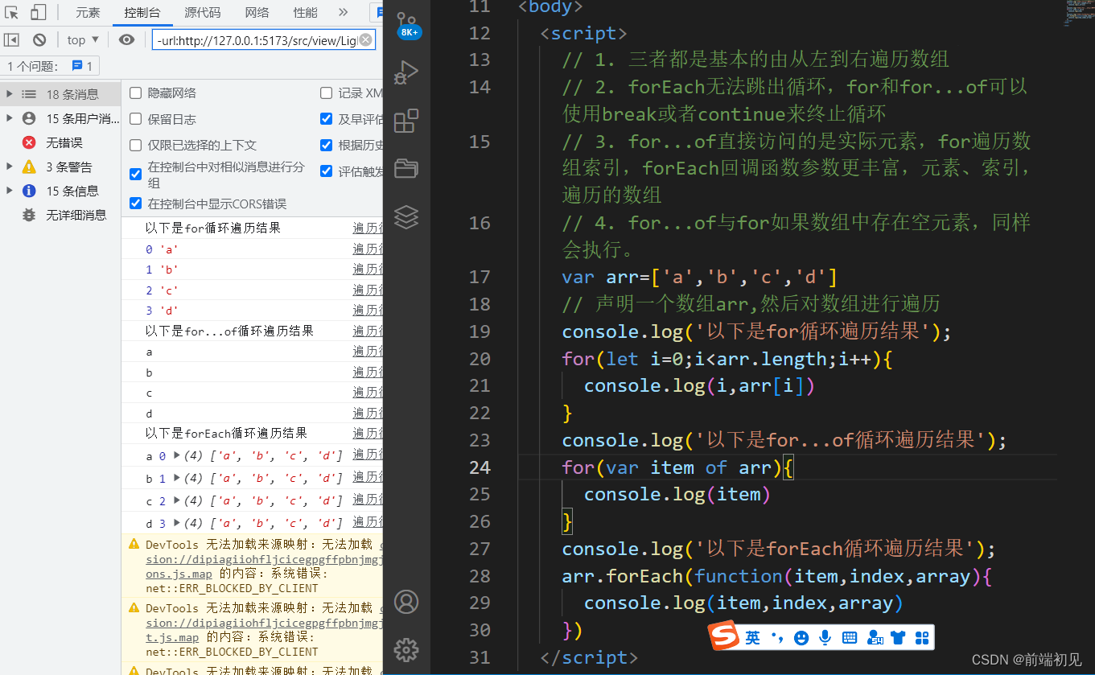This screenshot has width=1095, height=675.
Task: Open VS Code Source Control with 8K+ badge
Action: click(407, 25)
